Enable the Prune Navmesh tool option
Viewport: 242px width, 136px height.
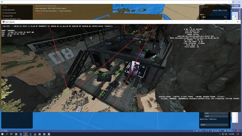[x=3, y=13]
